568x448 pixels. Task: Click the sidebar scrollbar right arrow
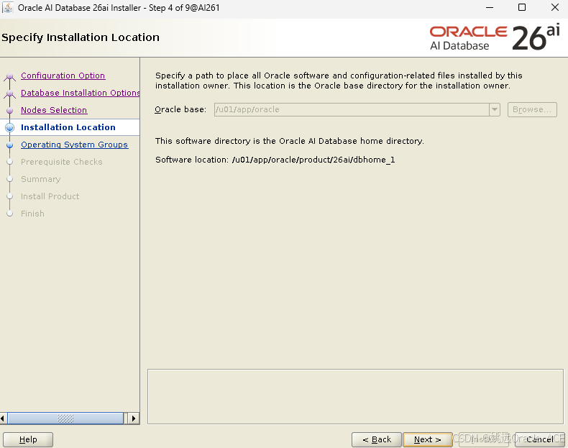point(134,419)
